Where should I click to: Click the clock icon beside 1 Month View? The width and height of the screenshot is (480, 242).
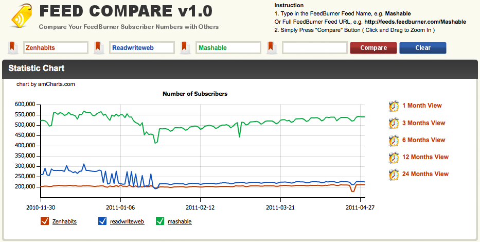point(394,106)
